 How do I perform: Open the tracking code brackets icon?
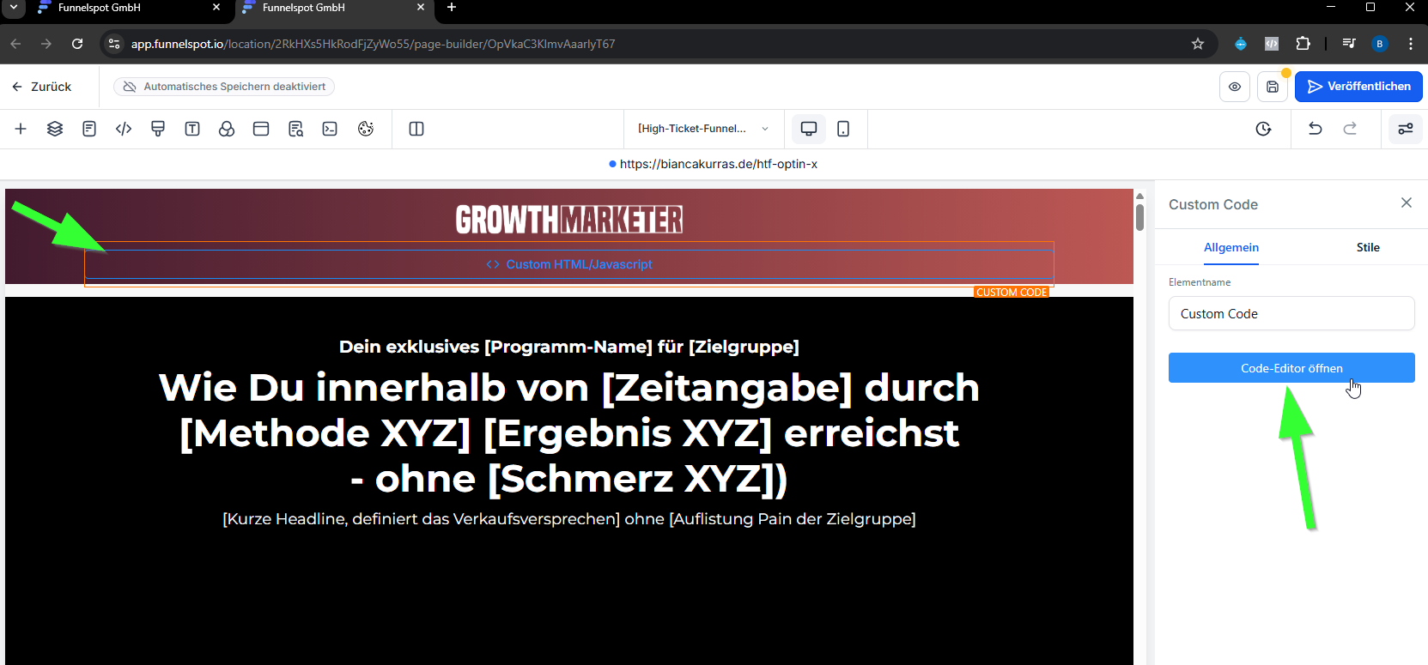tap(124, 129)
